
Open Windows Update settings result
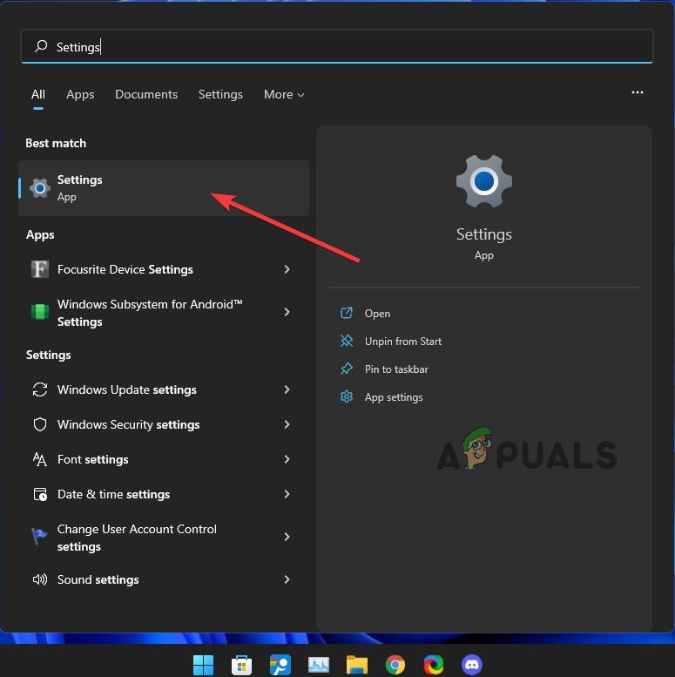[164, 389]
